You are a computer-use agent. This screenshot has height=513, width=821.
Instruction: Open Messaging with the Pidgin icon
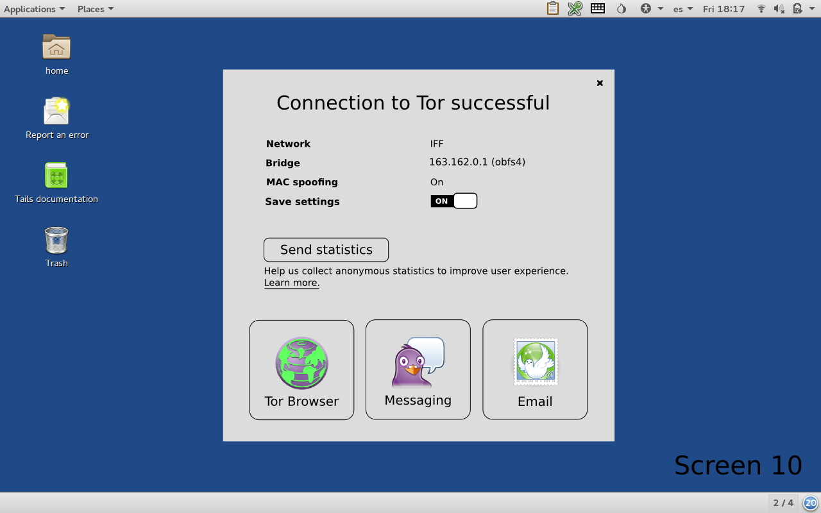[418, 369]
